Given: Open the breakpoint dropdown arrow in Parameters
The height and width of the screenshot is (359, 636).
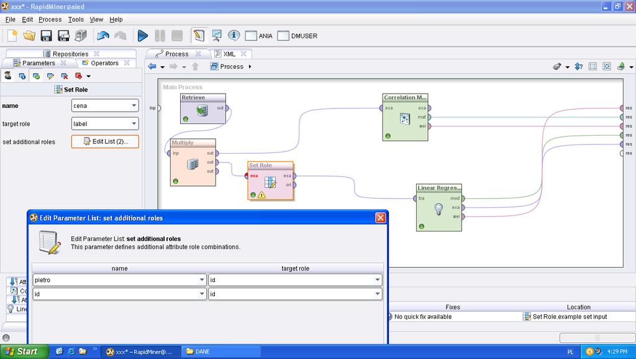Looking at the screenshot, I should [x=88, y=76].
